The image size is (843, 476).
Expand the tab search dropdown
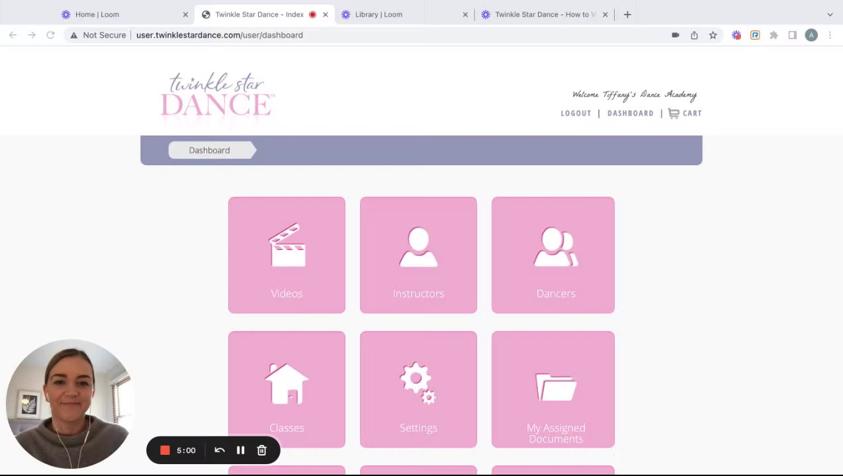click(830, 15)
